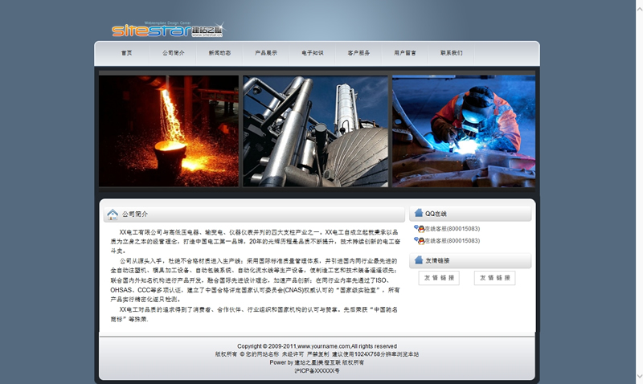Click the house icon beside QQ在线 heading
Viewport: 643px width, 384px height.
pyautogui.click(x=418, y=214)
